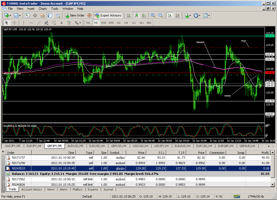277x200 pixels.
Task: Sort orders by the Symbol column
Action: 117,153
